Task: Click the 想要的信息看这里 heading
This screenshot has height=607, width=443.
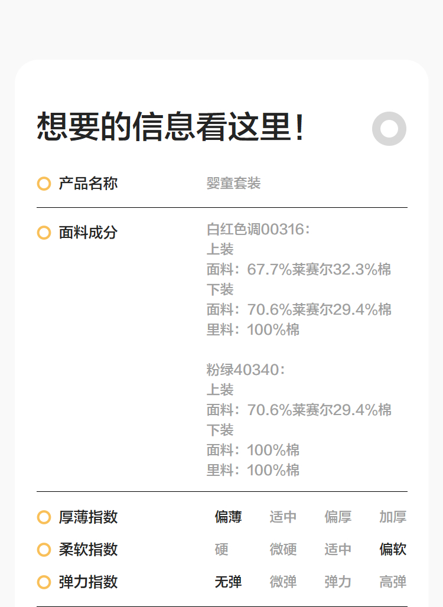Action: (x=171, y=127)
